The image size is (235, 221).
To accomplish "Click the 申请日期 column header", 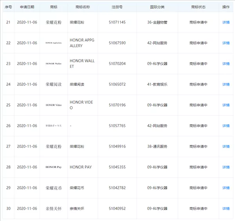I will tap(27, 7).
